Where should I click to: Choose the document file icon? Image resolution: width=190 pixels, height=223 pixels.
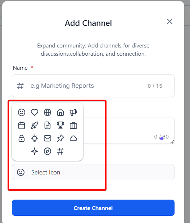coord(47,126)
